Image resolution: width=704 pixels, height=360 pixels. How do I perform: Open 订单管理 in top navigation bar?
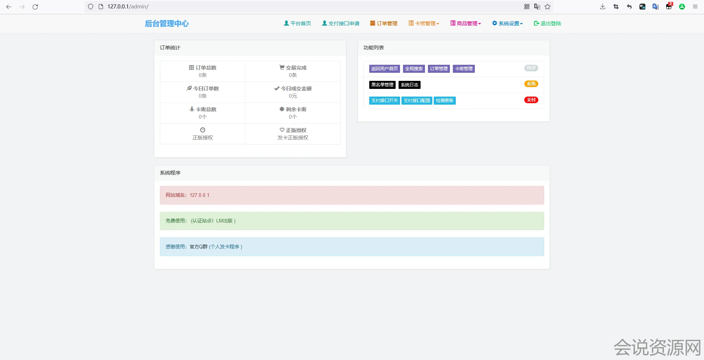384,23
